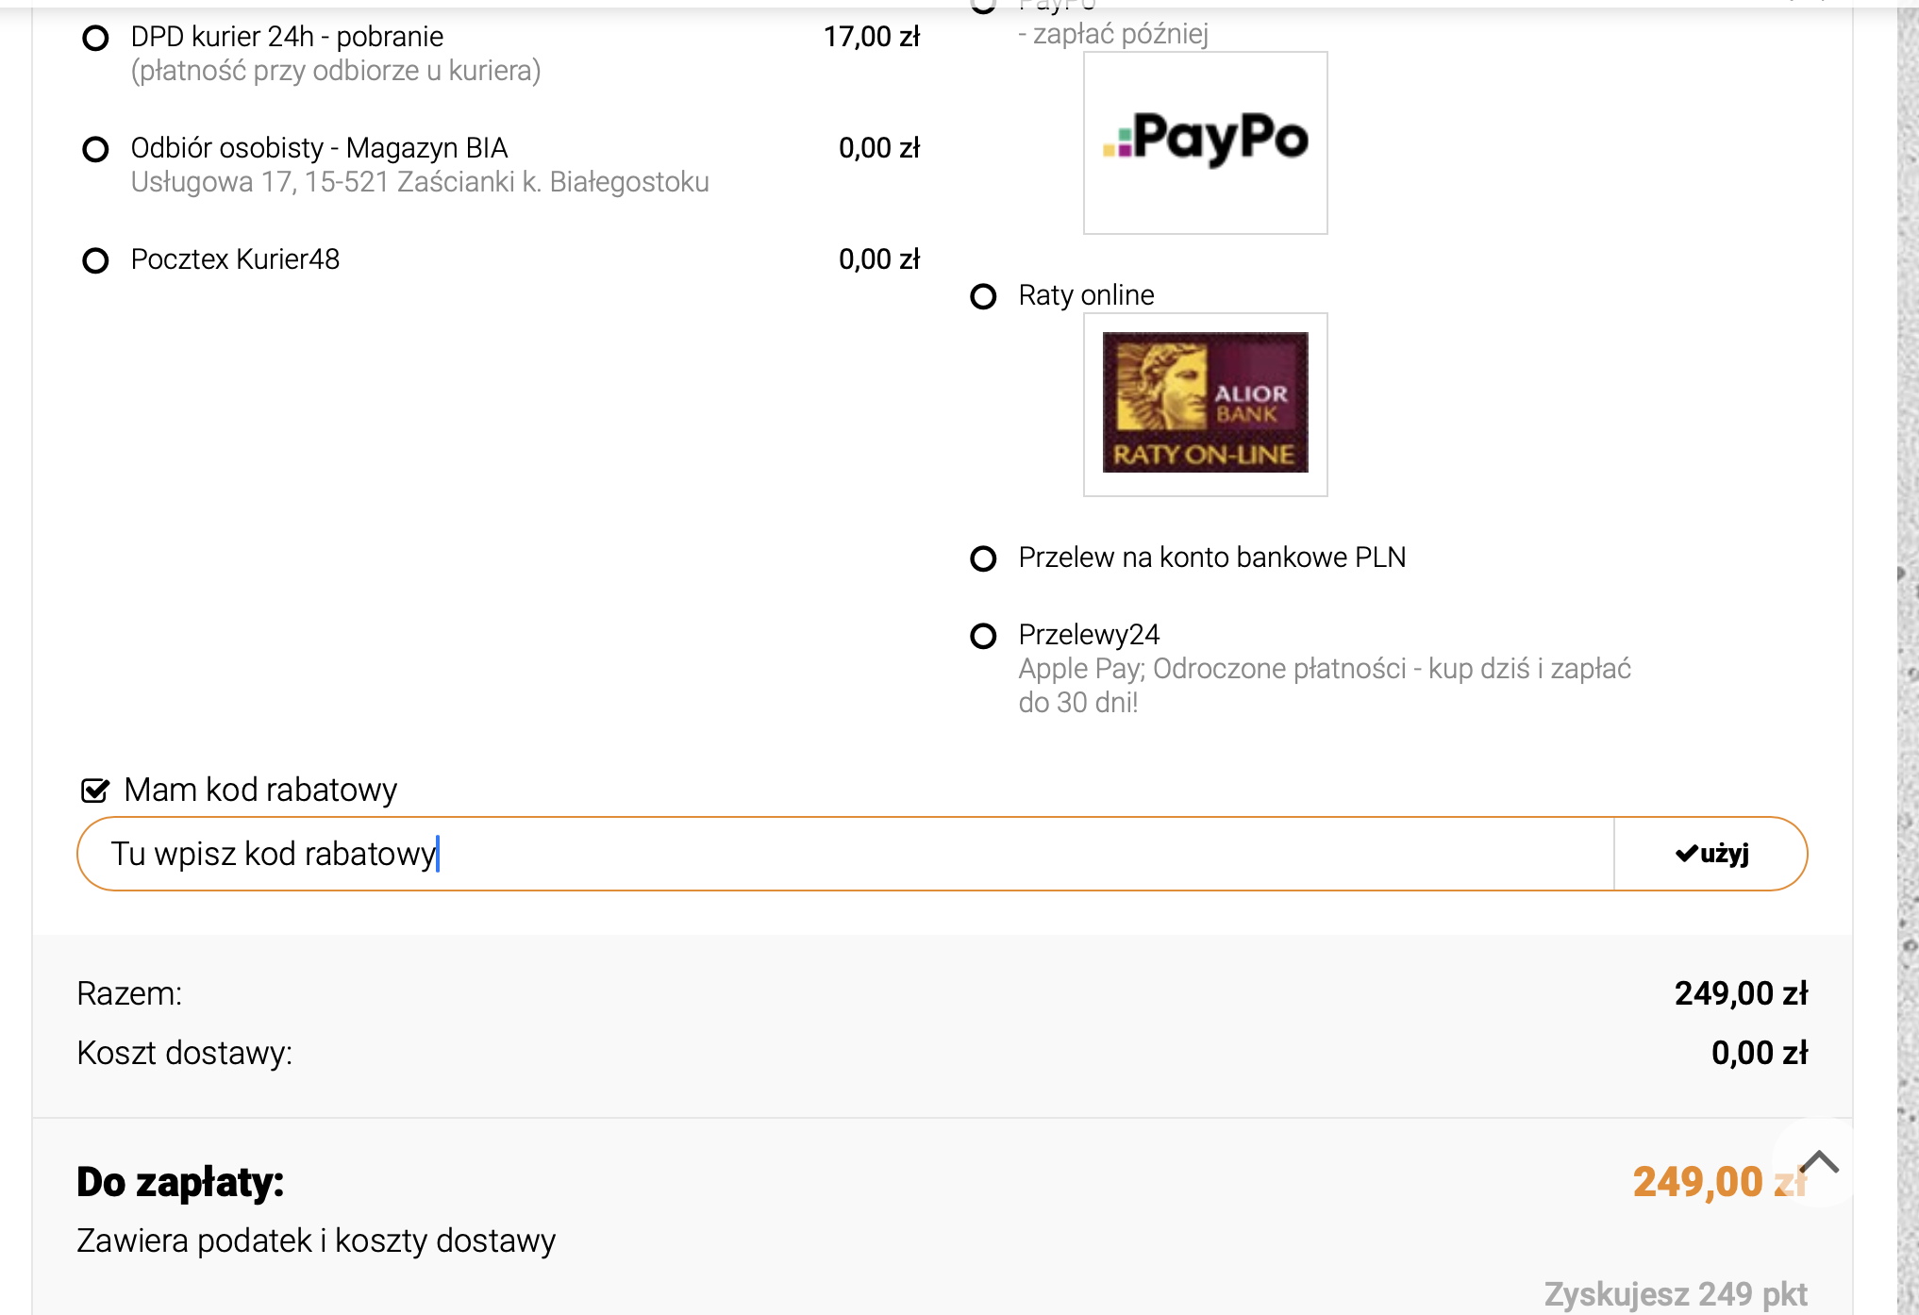Click the scroll-to-top chevron arrow
1919x1315 pixels.
(1818, 1162)
